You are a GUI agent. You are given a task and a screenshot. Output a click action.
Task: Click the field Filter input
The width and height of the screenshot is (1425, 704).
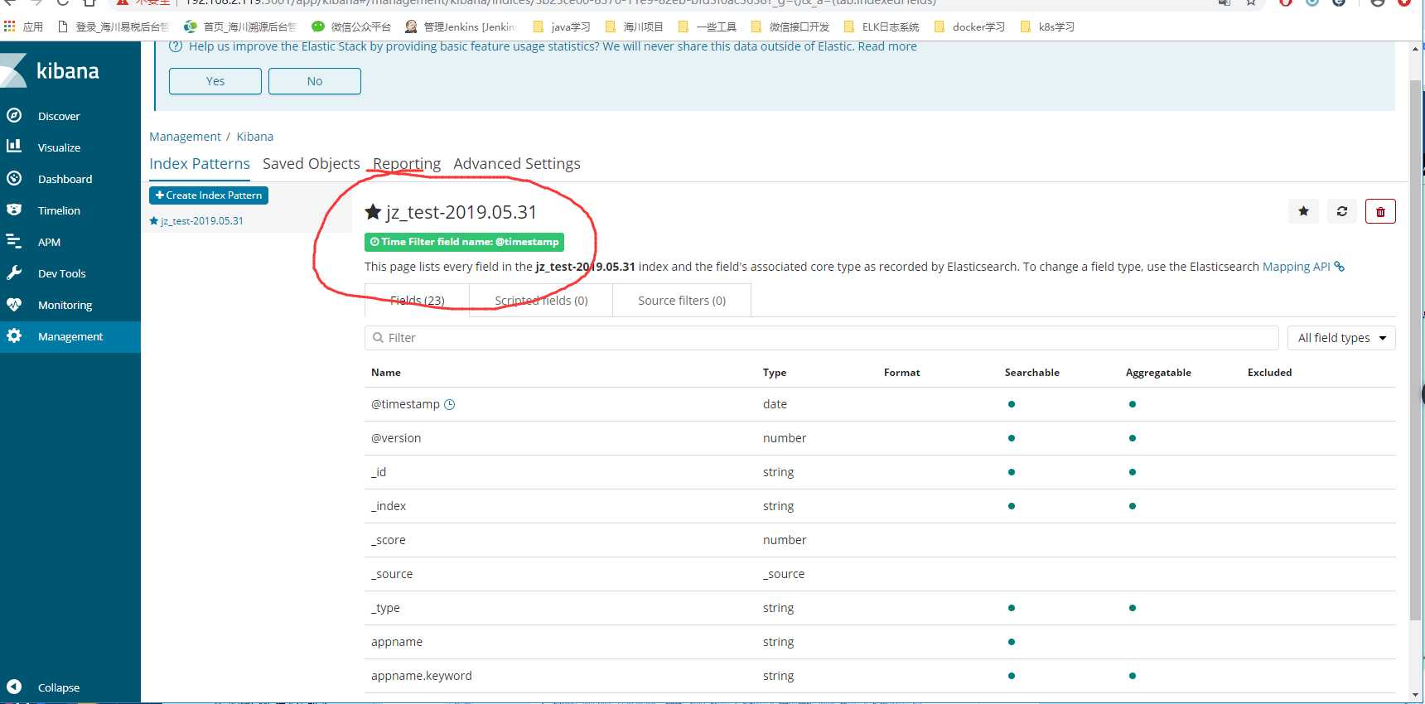coord(822,338)
